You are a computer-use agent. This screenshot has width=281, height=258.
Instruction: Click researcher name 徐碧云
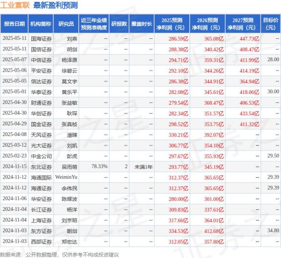coord(69,71)
